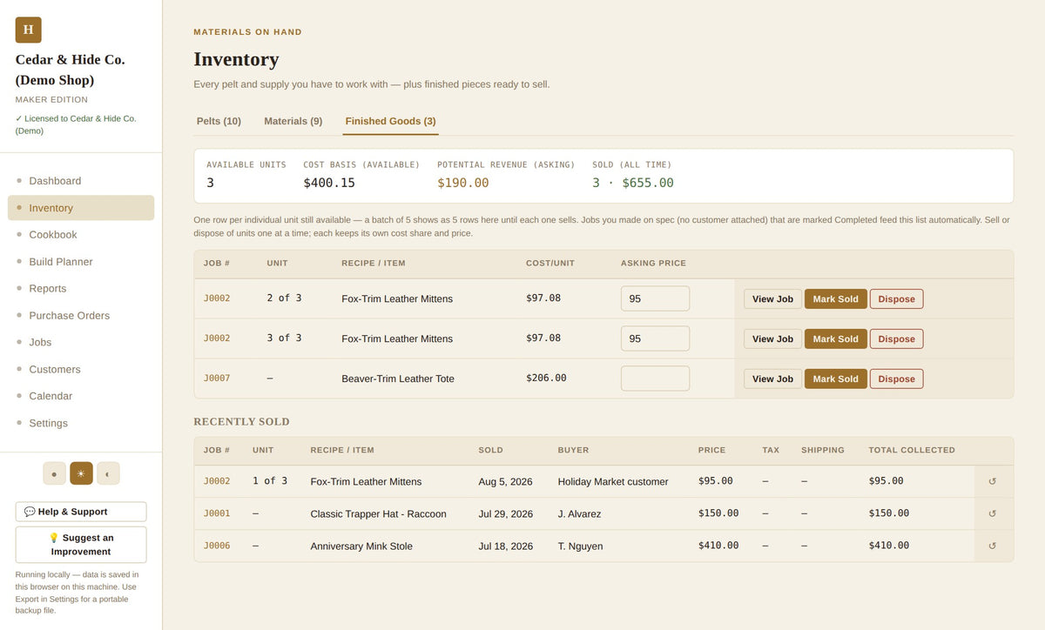The width and height of the screenshot is (1045, 630).
Task: Open Calendar from the sidebar
Action: (x=81, y=396)
